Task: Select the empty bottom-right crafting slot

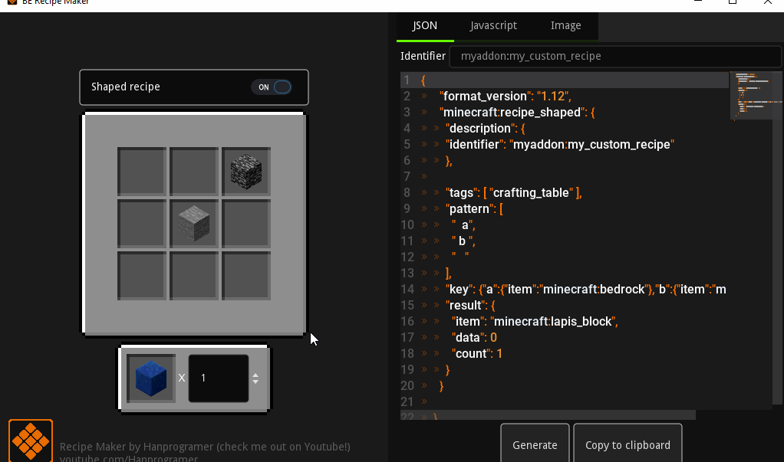Action: 246,276
